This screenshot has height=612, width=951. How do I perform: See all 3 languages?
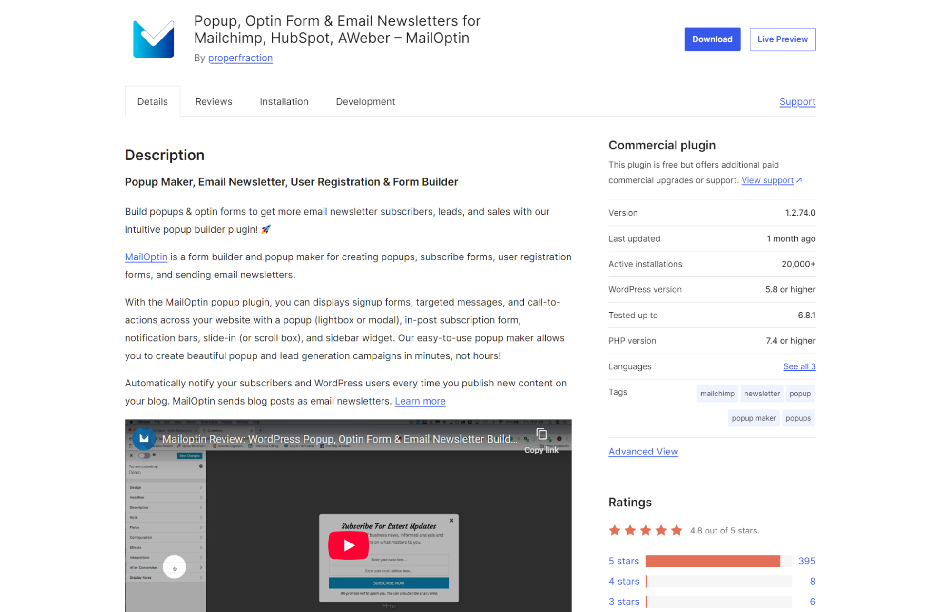[799, 366]
